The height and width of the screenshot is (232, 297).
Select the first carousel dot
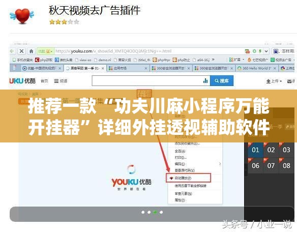click(143, 212)
